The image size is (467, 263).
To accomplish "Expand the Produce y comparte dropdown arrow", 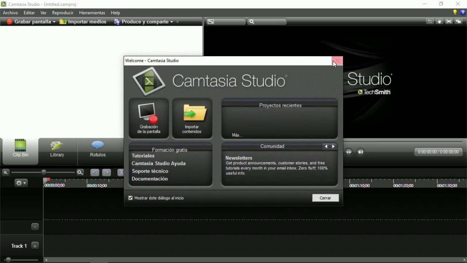I will (x=171, y=22).
